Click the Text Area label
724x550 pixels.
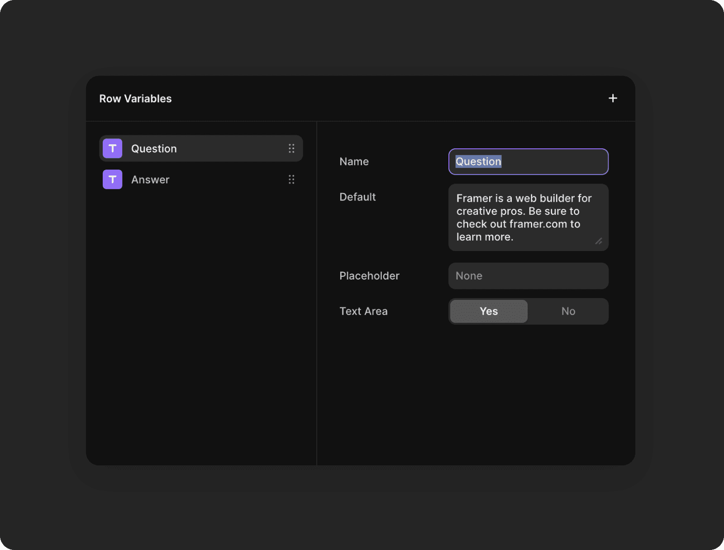tap(363, 311)
